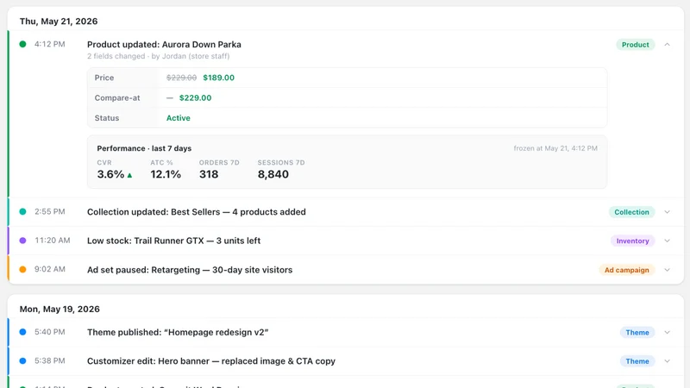Click the 5:38 PM timestamp
Image resolution: width=690 pixels, height=388 pixels.
pos(50,360)
